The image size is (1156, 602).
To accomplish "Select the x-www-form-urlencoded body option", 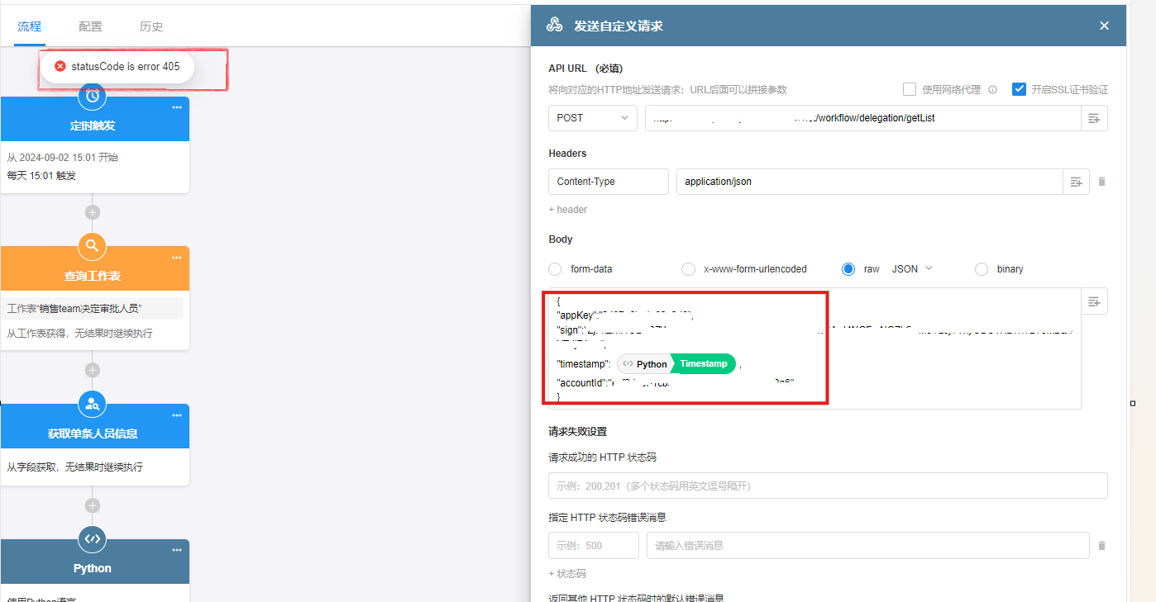I will click(688, 269).
